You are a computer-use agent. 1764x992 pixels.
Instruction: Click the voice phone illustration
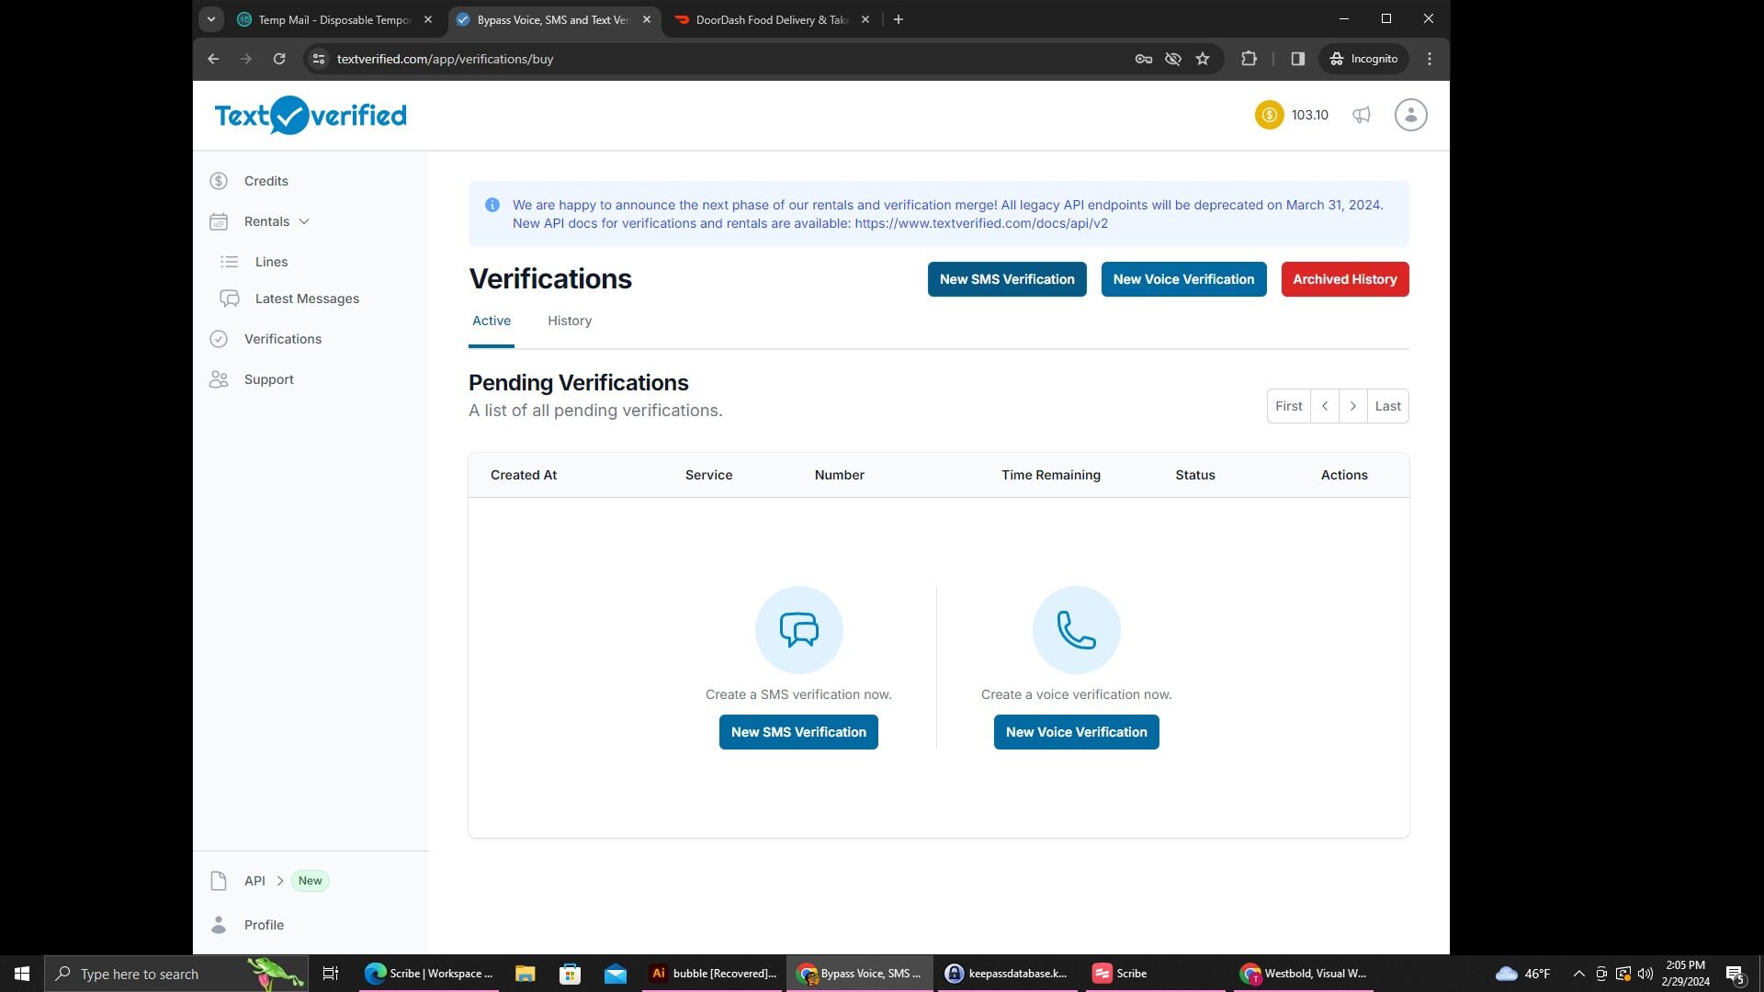[1077, 630]
